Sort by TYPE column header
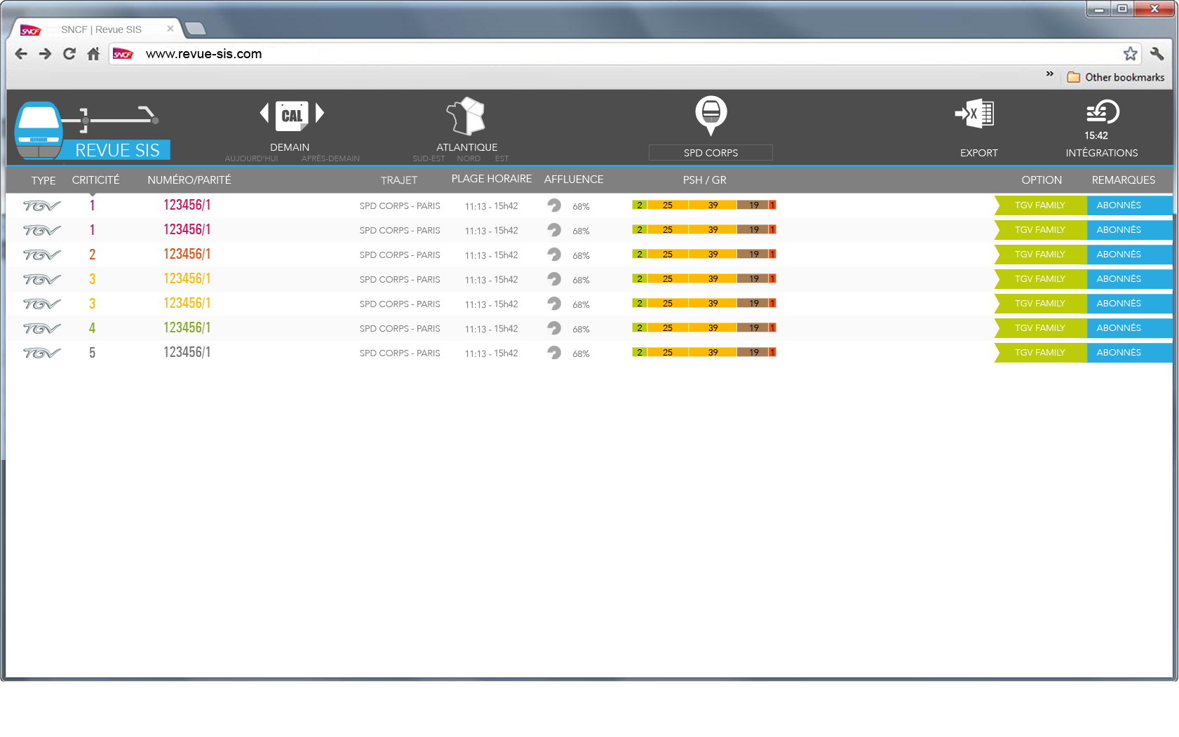This screenshot has width=1179, height=737. coord(43,180)
